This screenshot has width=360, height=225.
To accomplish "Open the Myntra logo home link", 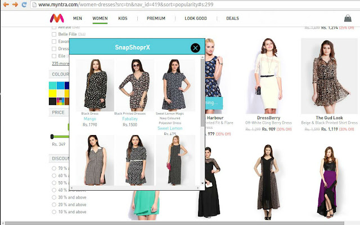I will tap(57, 19).
